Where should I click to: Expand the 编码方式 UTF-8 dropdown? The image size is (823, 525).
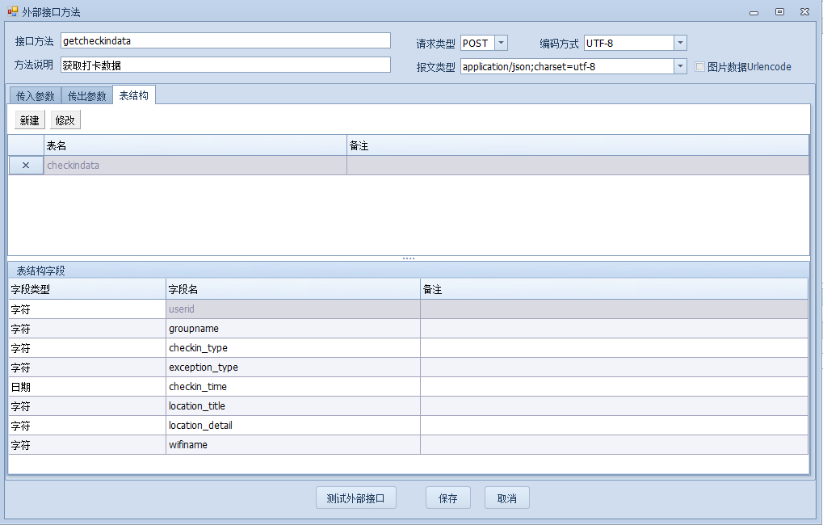click(x=680, y=43)
